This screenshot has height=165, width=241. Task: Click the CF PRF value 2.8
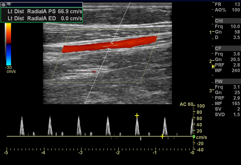(x=237, y=65)
